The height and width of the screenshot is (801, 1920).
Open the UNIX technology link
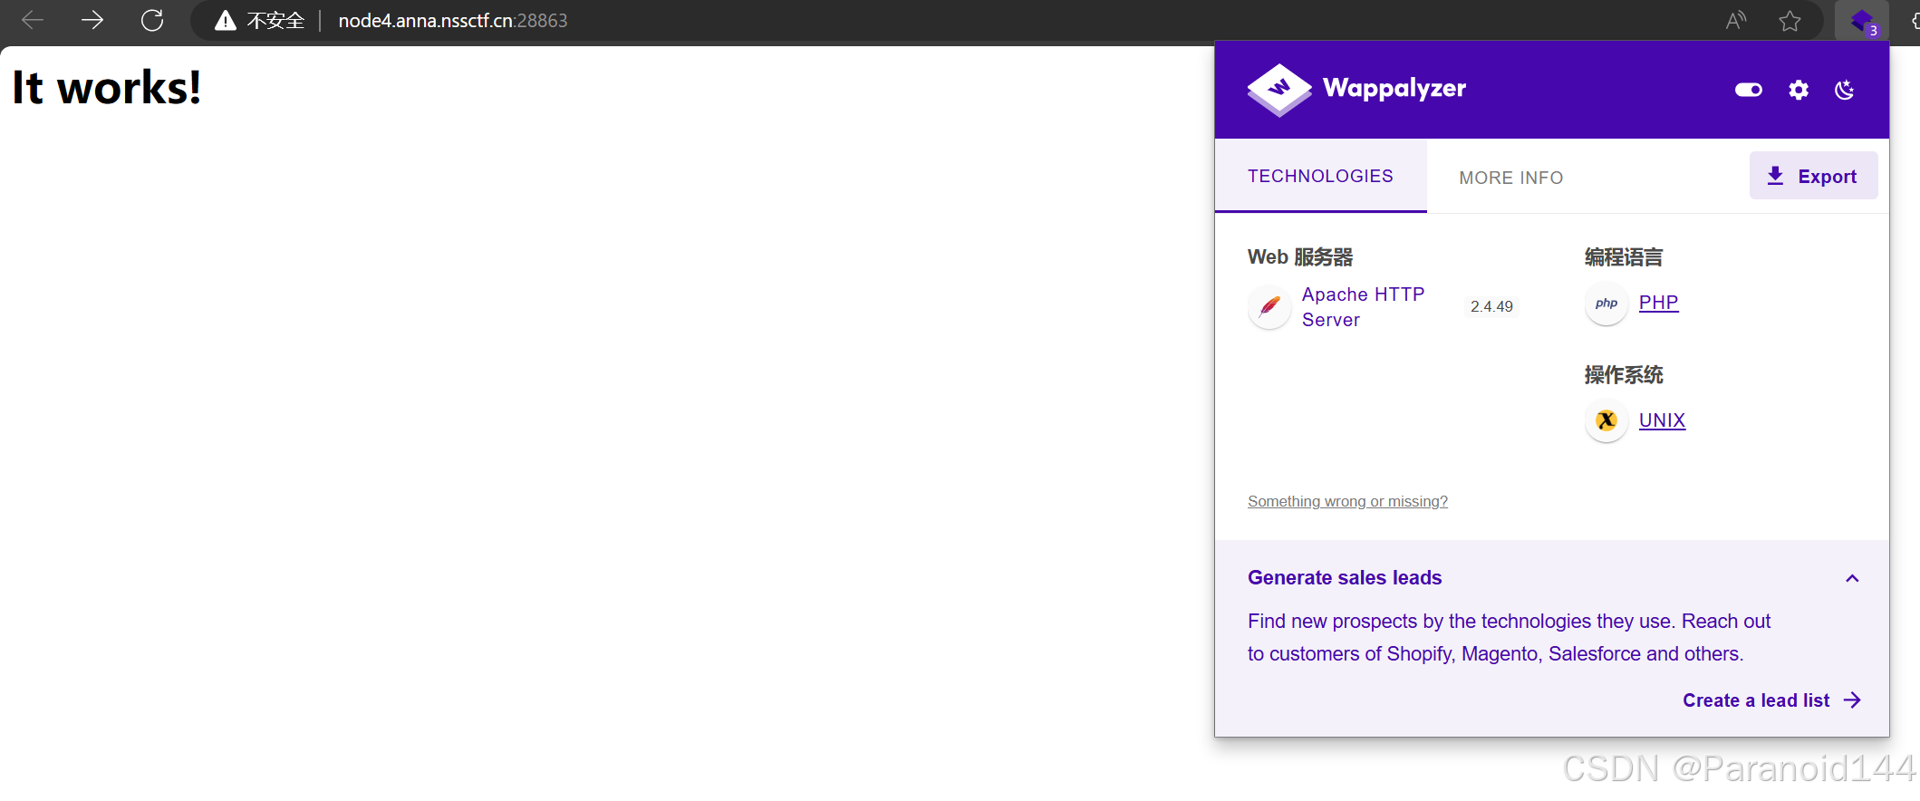coord(1662,420)
